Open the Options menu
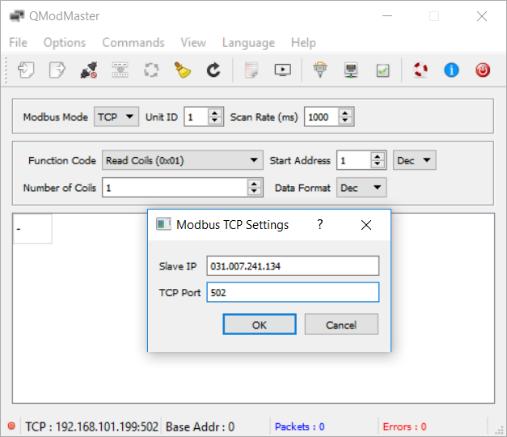 pos(65,42)
